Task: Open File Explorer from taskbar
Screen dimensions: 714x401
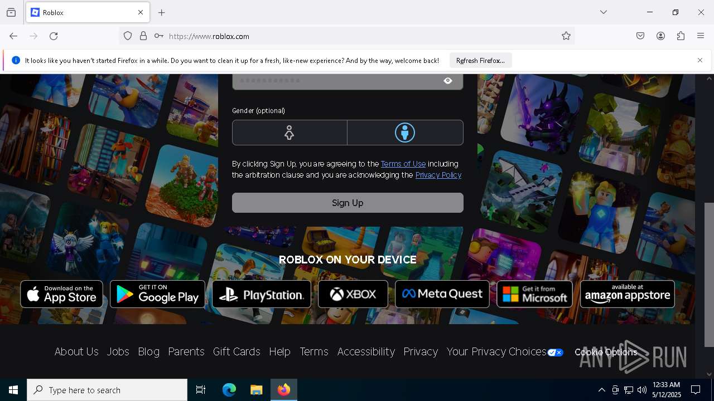Action: point(256,390)
